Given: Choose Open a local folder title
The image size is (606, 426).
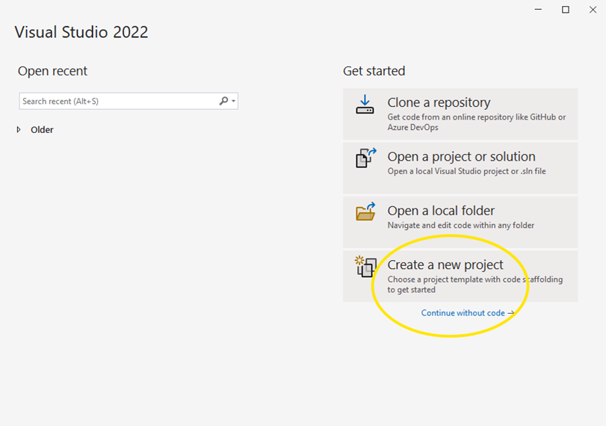Looking at the screenshot, I should 441,211.
